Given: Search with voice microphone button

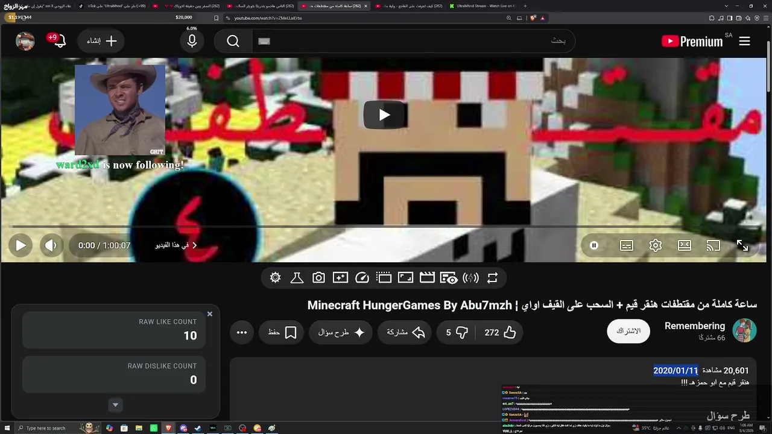Looking at the screenshot, I should click(192, 41).
